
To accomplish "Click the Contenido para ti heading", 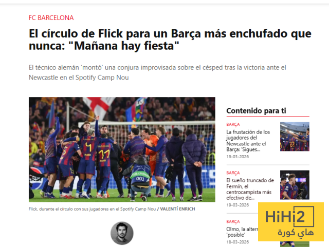I will [x=256, y=111].
